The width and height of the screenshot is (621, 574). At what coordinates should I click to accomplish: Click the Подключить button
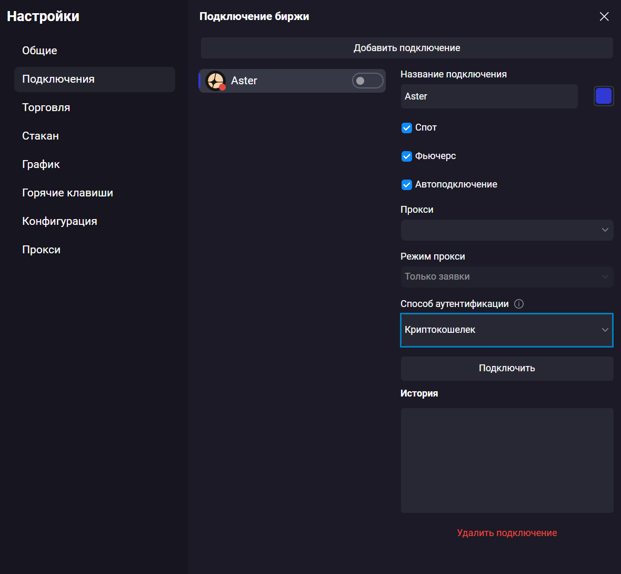coord(507,368)
